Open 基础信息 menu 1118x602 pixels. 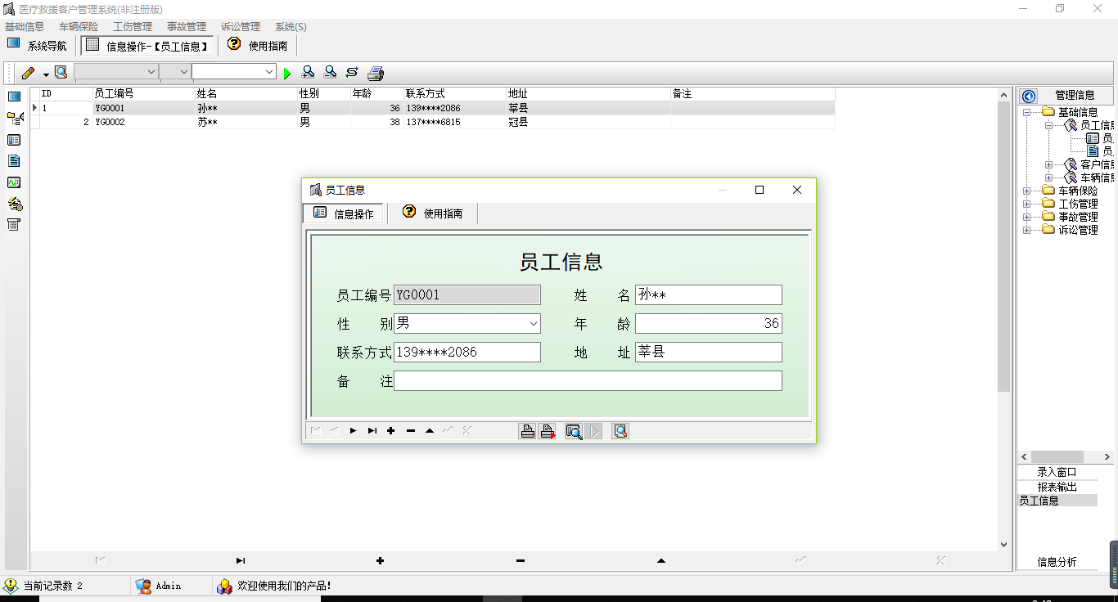[25, 27]
